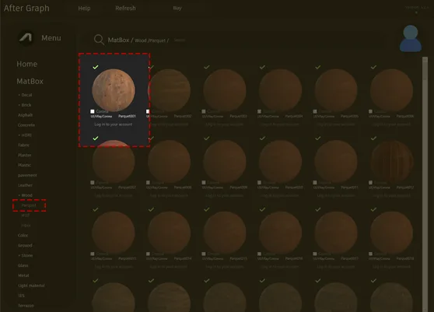Click Refresh in the top bar
Screen dimensions: 434x312
click(x=125, y=9)
